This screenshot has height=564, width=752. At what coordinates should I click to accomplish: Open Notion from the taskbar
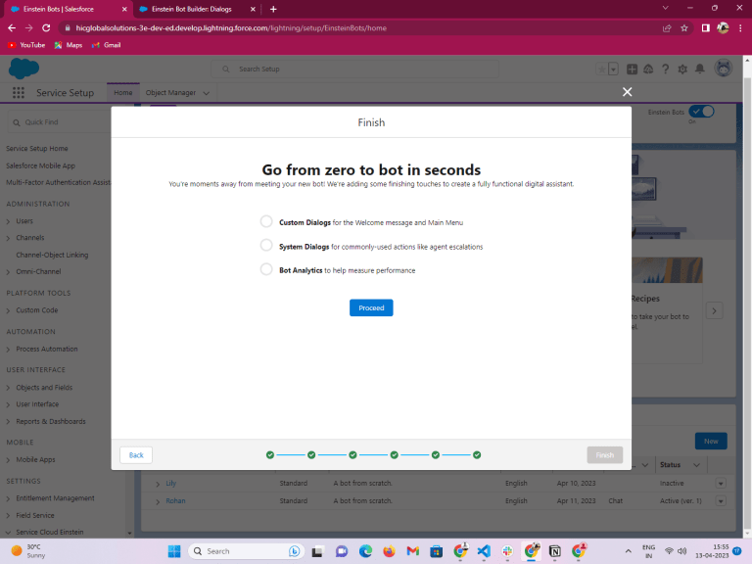pos(555,551)
